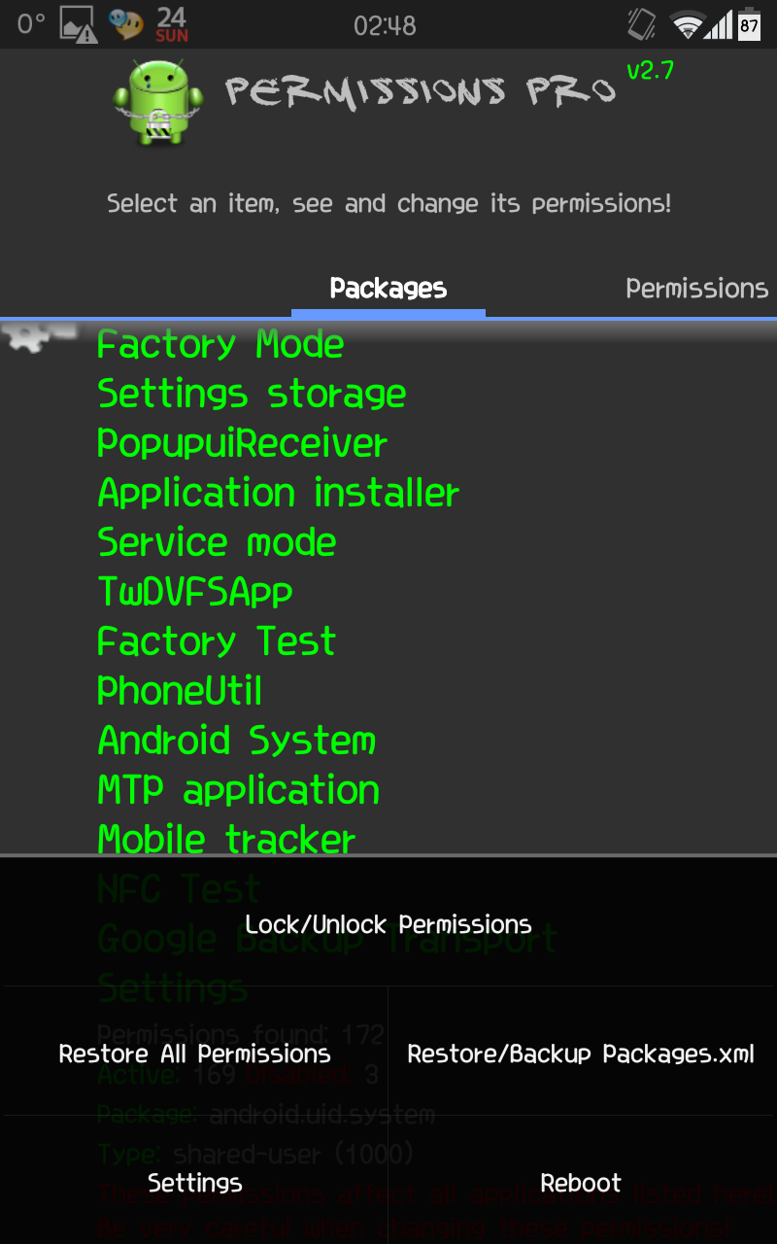Select the MTP application entry
This screenshot has width=777, height=1244.
click(238, 790)
